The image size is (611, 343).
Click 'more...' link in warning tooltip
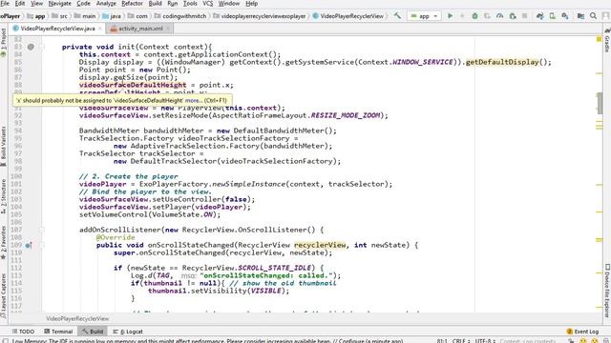tap(193, 100)
